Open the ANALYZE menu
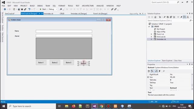Image resolution: width=194 pixels, height=109 pixels. click(x=100, y=6)
